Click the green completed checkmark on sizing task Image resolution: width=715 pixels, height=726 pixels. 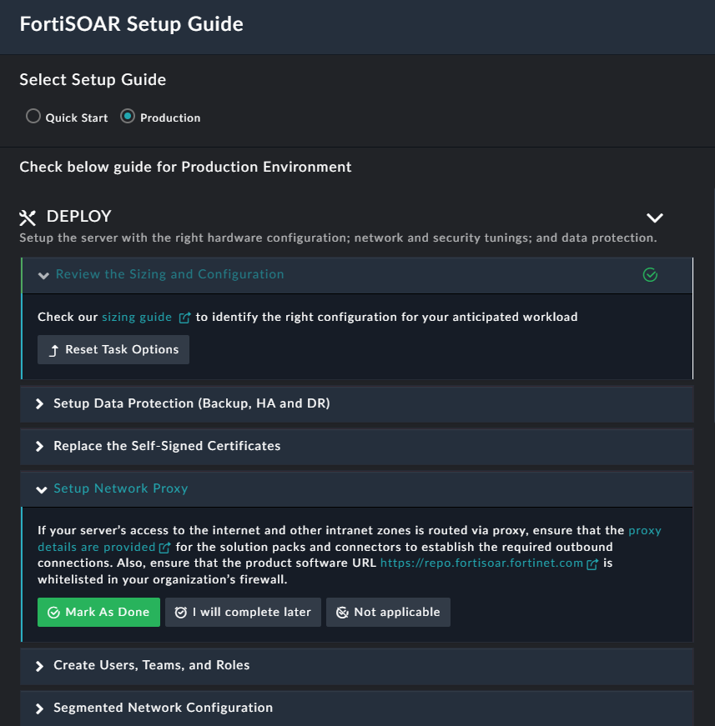[650, 275]
